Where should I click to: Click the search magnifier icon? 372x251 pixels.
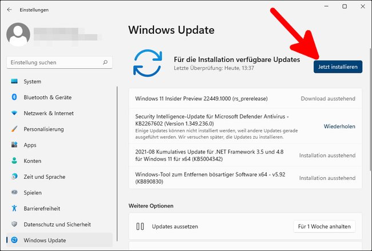pyautogui.click(x=105, y=62)
